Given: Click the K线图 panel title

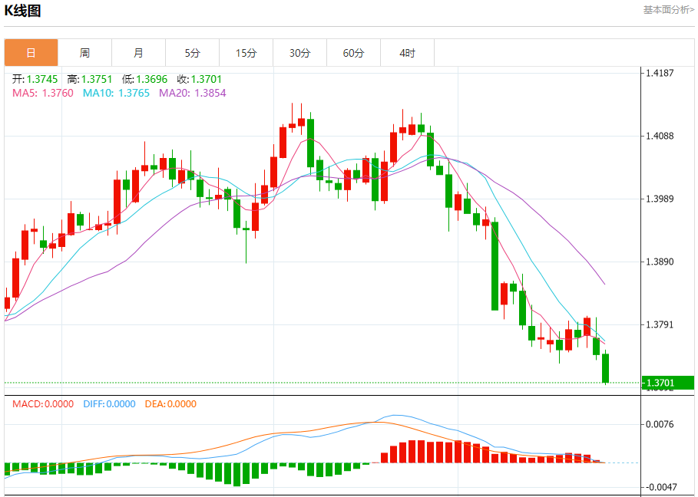Looking at the screenshot, I should 23,11.
